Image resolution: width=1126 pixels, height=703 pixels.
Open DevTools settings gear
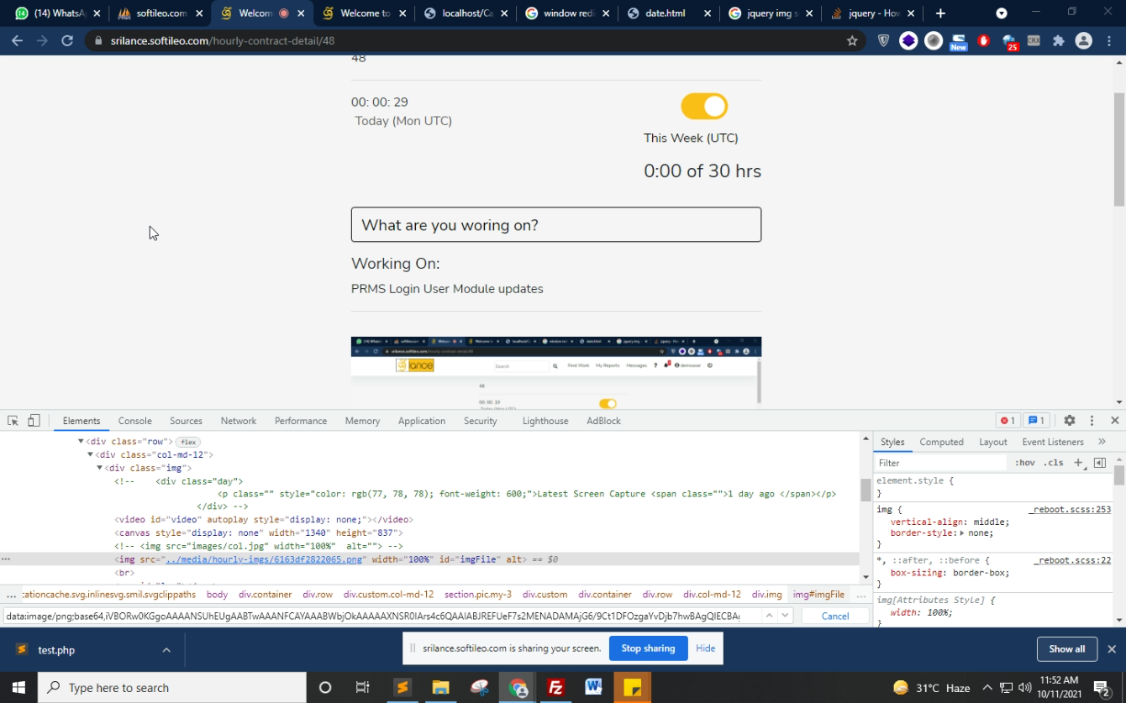(x=1069, y=421)
